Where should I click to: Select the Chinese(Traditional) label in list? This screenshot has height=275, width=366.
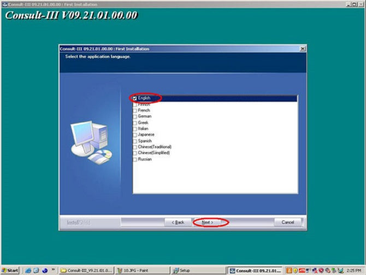click(155, 147)
